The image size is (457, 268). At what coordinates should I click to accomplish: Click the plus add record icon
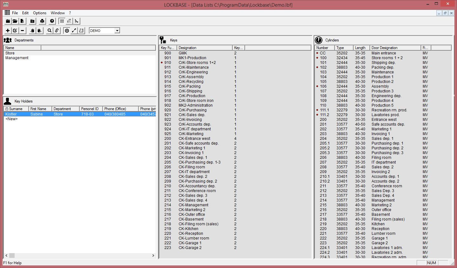point(8,31)
